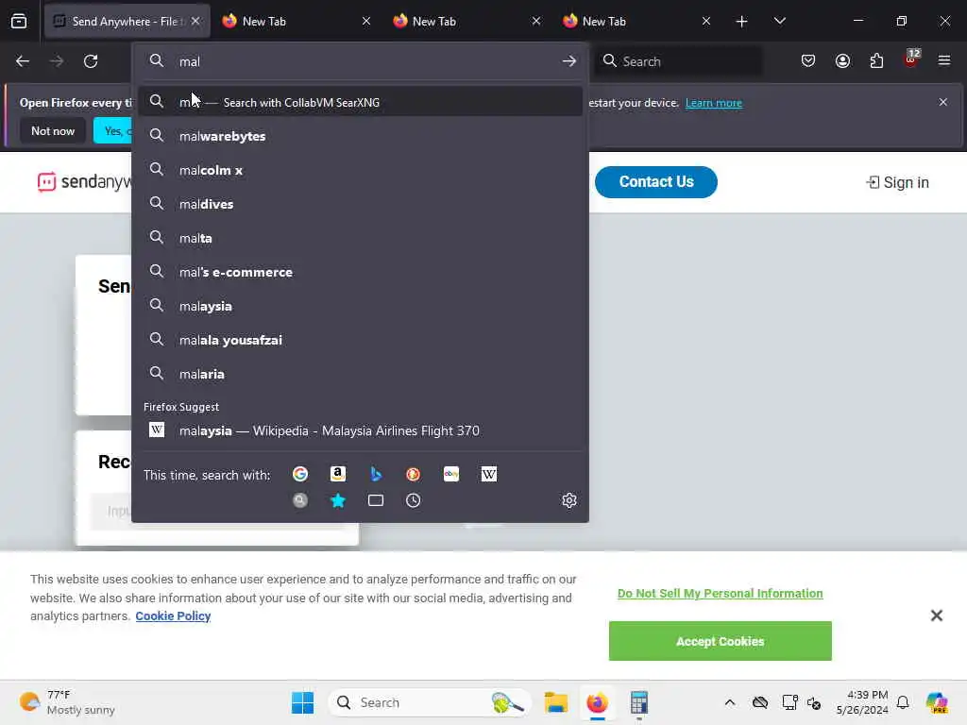Reload the current page
This screenshot has height=725, width=967.
tap(91, 61)
